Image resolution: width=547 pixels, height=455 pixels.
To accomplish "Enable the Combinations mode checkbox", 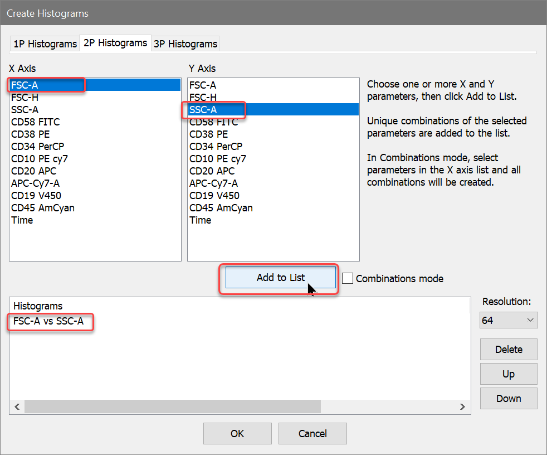I will tap(348, 278).
